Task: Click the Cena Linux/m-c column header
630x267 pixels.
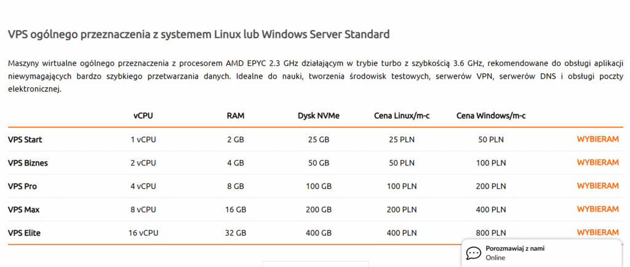Action: pos(402,115)
